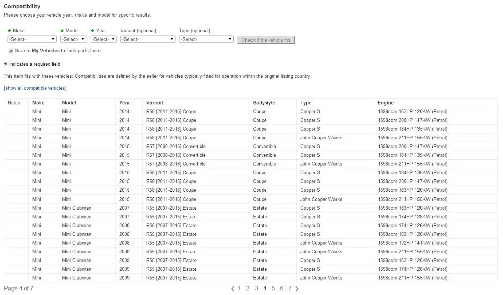
Task: Click the 'Type (optional)' label
Action: pyautogui.click(x=194, y=31)
